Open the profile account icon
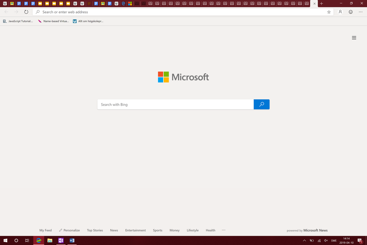The height and width of the screenshot is (245, 367). (340, 12)
